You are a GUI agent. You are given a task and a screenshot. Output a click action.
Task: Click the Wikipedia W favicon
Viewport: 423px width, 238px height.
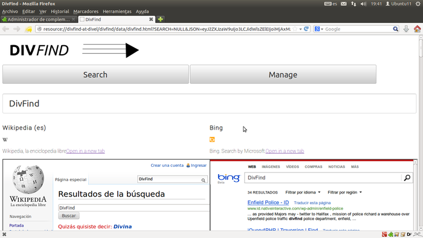[x=5, y=140]
